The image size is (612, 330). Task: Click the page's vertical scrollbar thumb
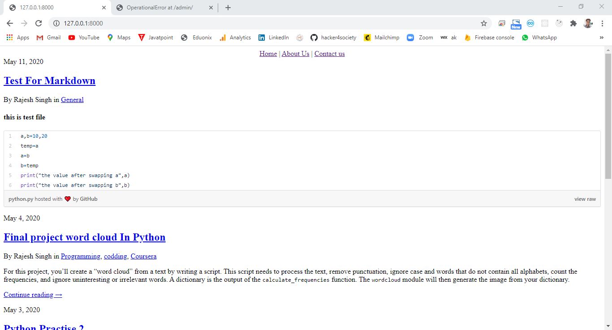click(x=608, y=116)
